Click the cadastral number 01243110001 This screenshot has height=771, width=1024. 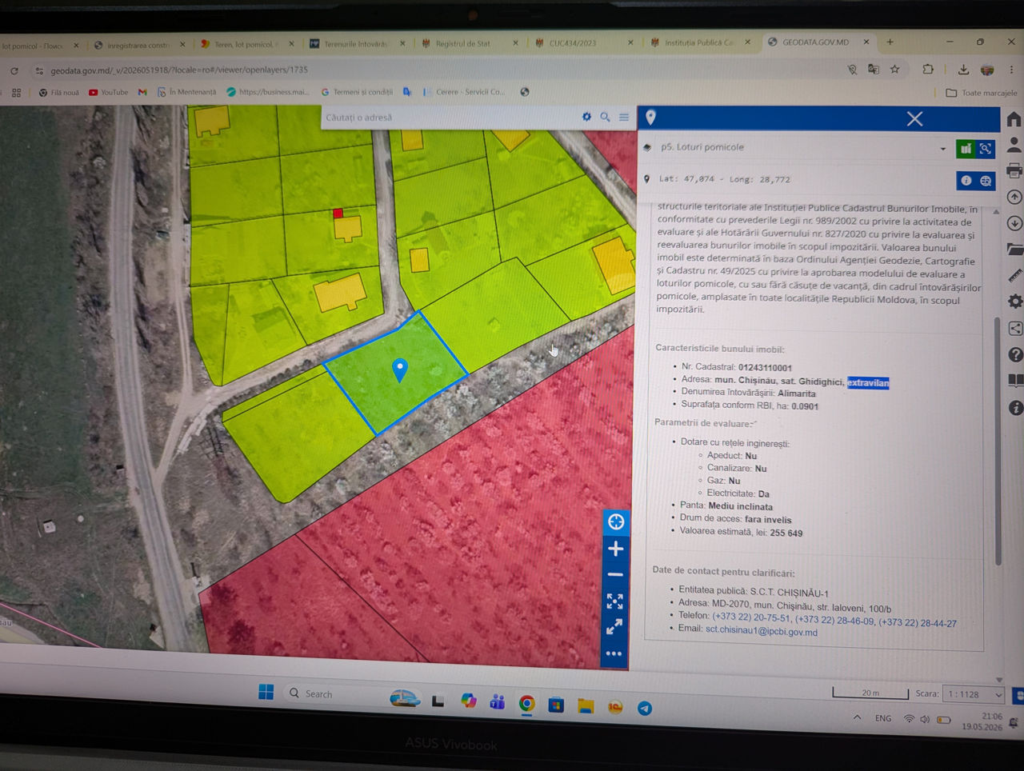765,368
